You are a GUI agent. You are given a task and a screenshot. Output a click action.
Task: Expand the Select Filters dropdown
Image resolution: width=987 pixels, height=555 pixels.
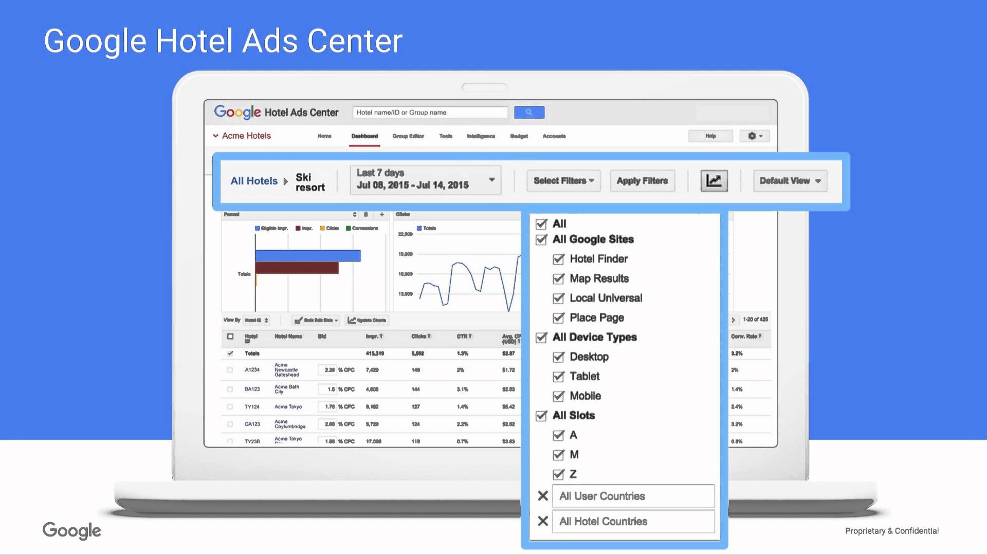click(563, 181)
